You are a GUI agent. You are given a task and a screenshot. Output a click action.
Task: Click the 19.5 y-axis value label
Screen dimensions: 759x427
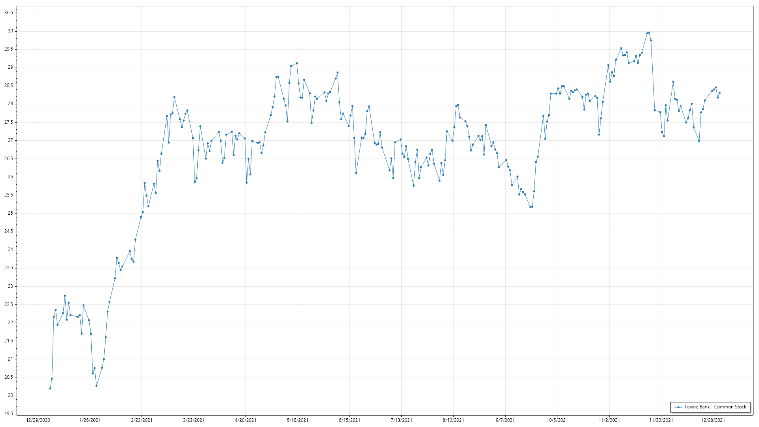click(x=9, y=414)
